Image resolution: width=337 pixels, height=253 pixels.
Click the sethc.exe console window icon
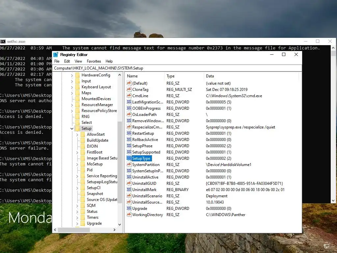[x=3, y=41]
